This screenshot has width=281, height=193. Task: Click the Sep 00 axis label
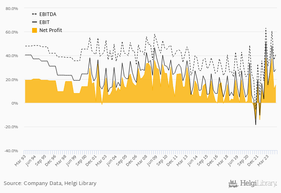tap(81, 161)
